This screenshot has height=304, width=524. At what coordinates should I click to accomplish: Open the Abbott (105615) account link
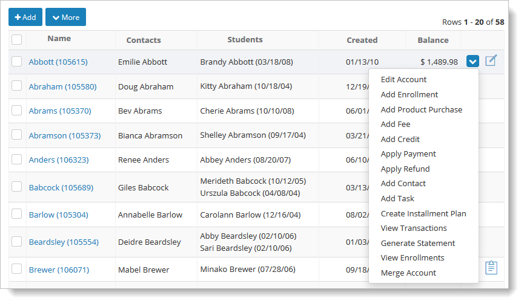click(58, 62)
